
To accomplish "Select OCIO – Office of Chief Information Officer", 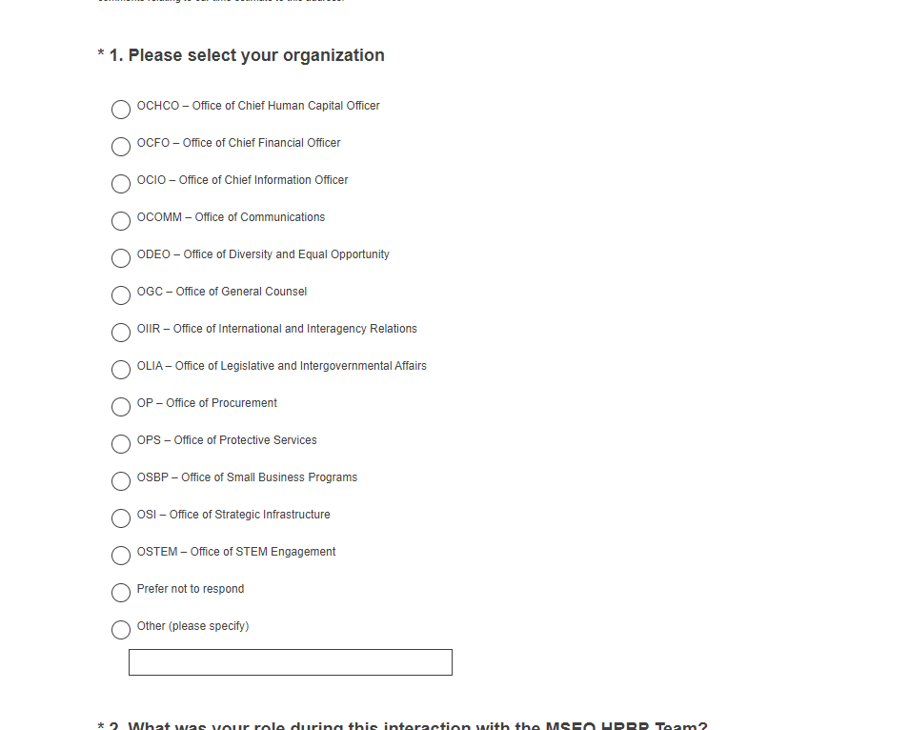I will point(121,184).
